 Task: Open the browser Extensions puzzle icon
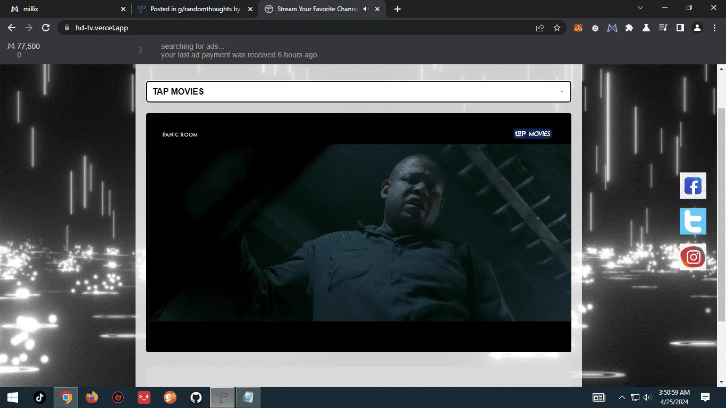pos(629,28)
